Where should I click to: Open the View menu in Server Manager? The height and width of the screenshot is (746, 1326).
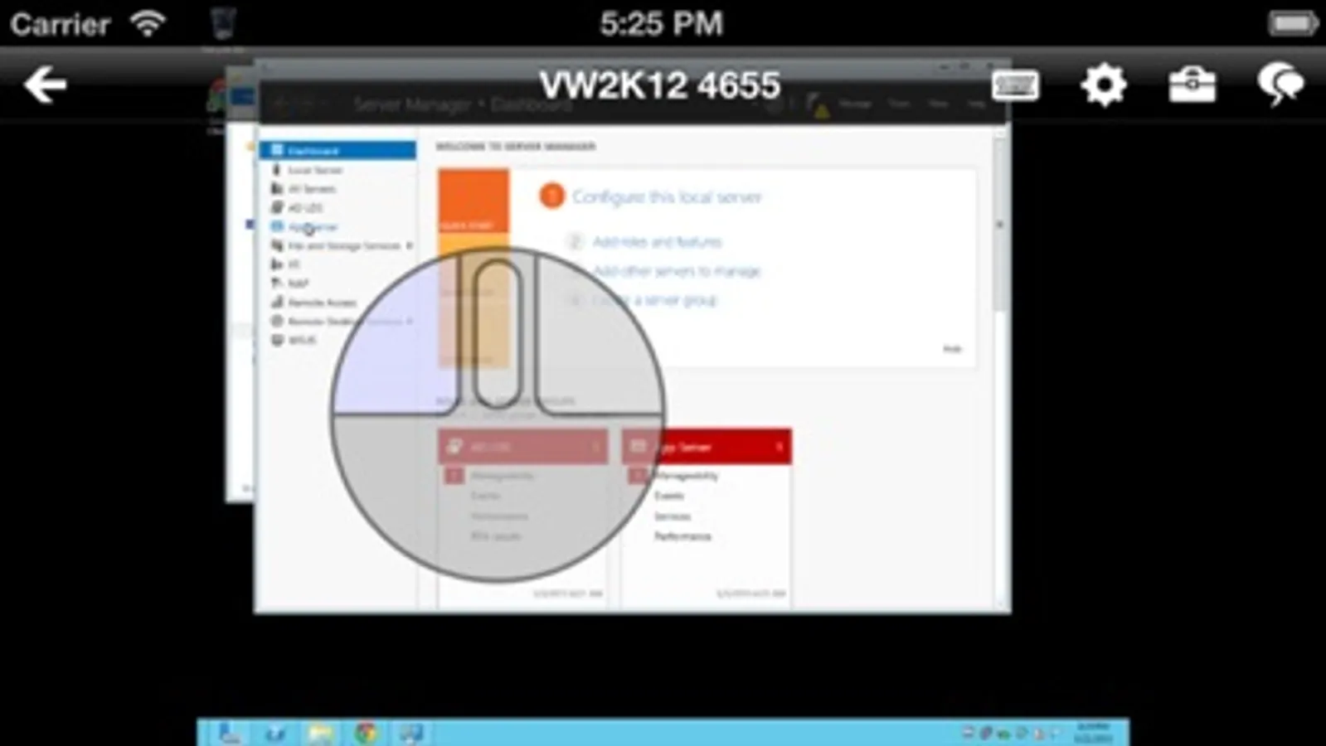click(x=939, y=104)
